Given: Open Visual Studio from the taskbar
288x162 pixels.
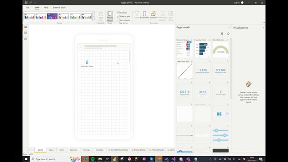Looking at the screenshot, I should click(174, 159).
